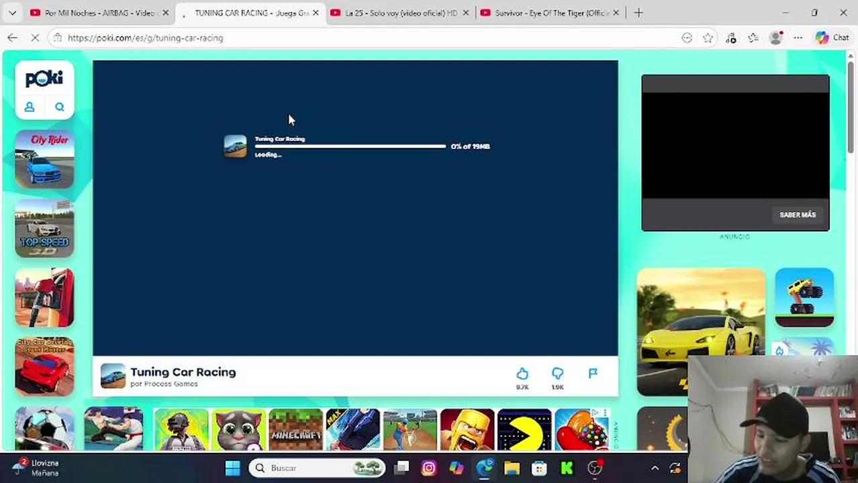Open the Pac-Man game thumbnail

[x=524, y=429]
